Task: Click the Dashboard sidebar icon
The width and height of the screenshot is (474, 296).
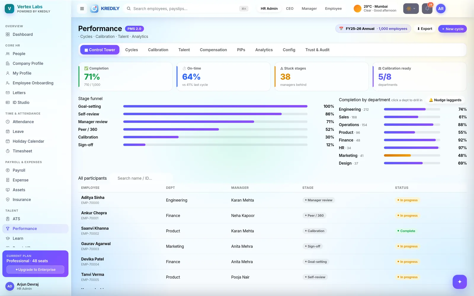Action: click(x=8, y=34)
